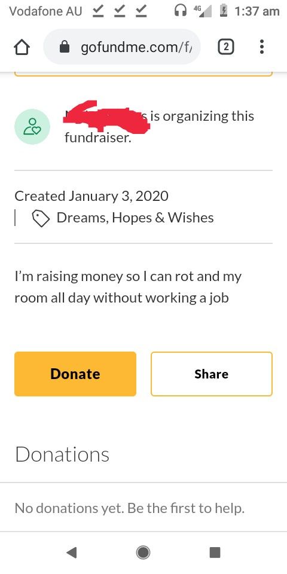Tap the fundraiser description text
287x574 pixels.
[x=128, y=287]
